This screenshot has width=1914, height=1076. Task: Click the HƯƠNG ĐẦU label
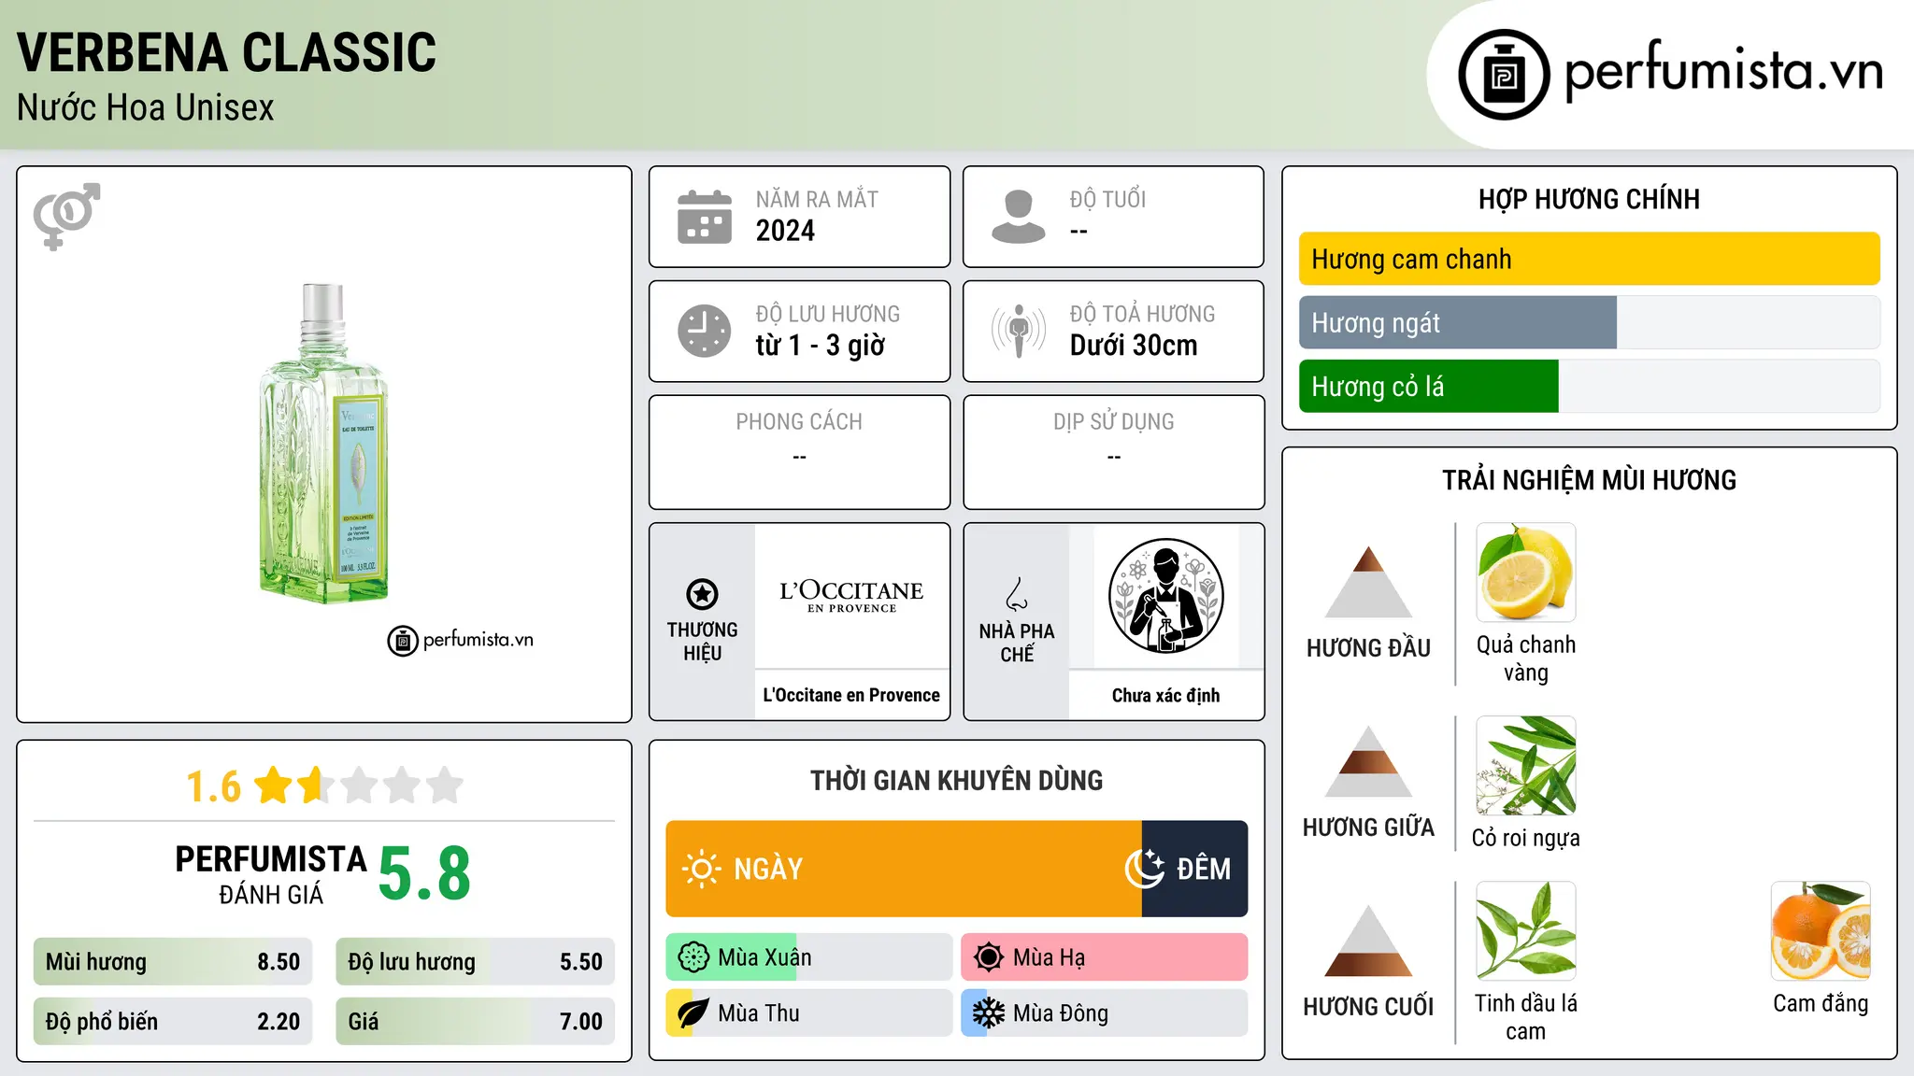click(x=1369, y=648)
